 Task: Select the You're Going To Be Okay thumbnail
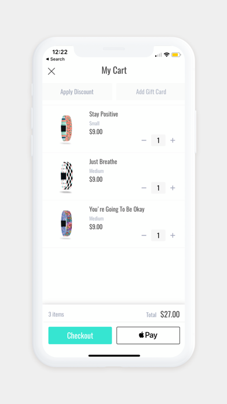(67, 224)
